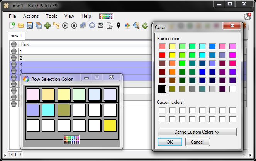Click the play button in toolbar

coord(65,25)
